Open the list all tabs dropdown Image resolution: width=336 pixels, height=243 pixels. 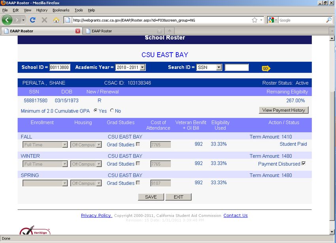(332, 31)
